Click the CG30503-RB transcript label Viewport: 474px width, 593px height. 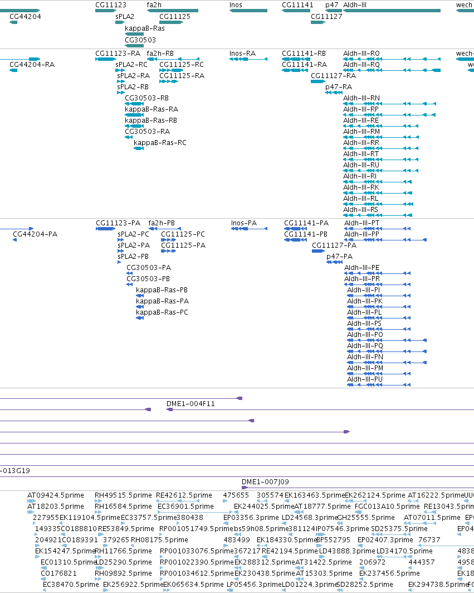pyautogui.click(x=146, y=98)
